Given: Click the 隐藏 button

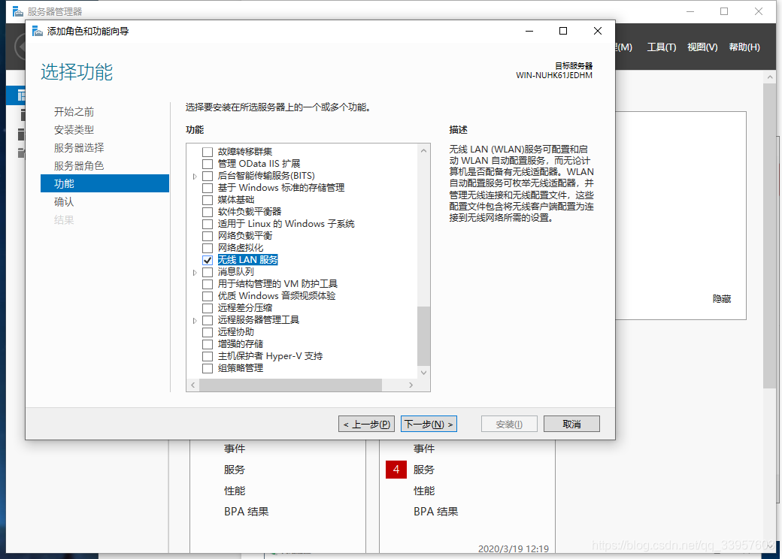Looking at the screenshot, I should (721, 298).
